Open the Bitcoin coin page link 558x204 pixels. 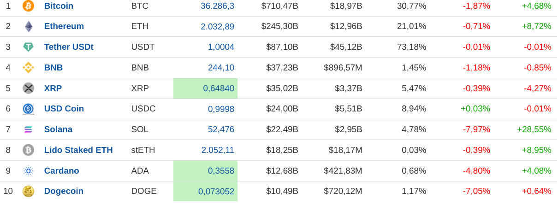pyautogui.click(x=59, y=6)
